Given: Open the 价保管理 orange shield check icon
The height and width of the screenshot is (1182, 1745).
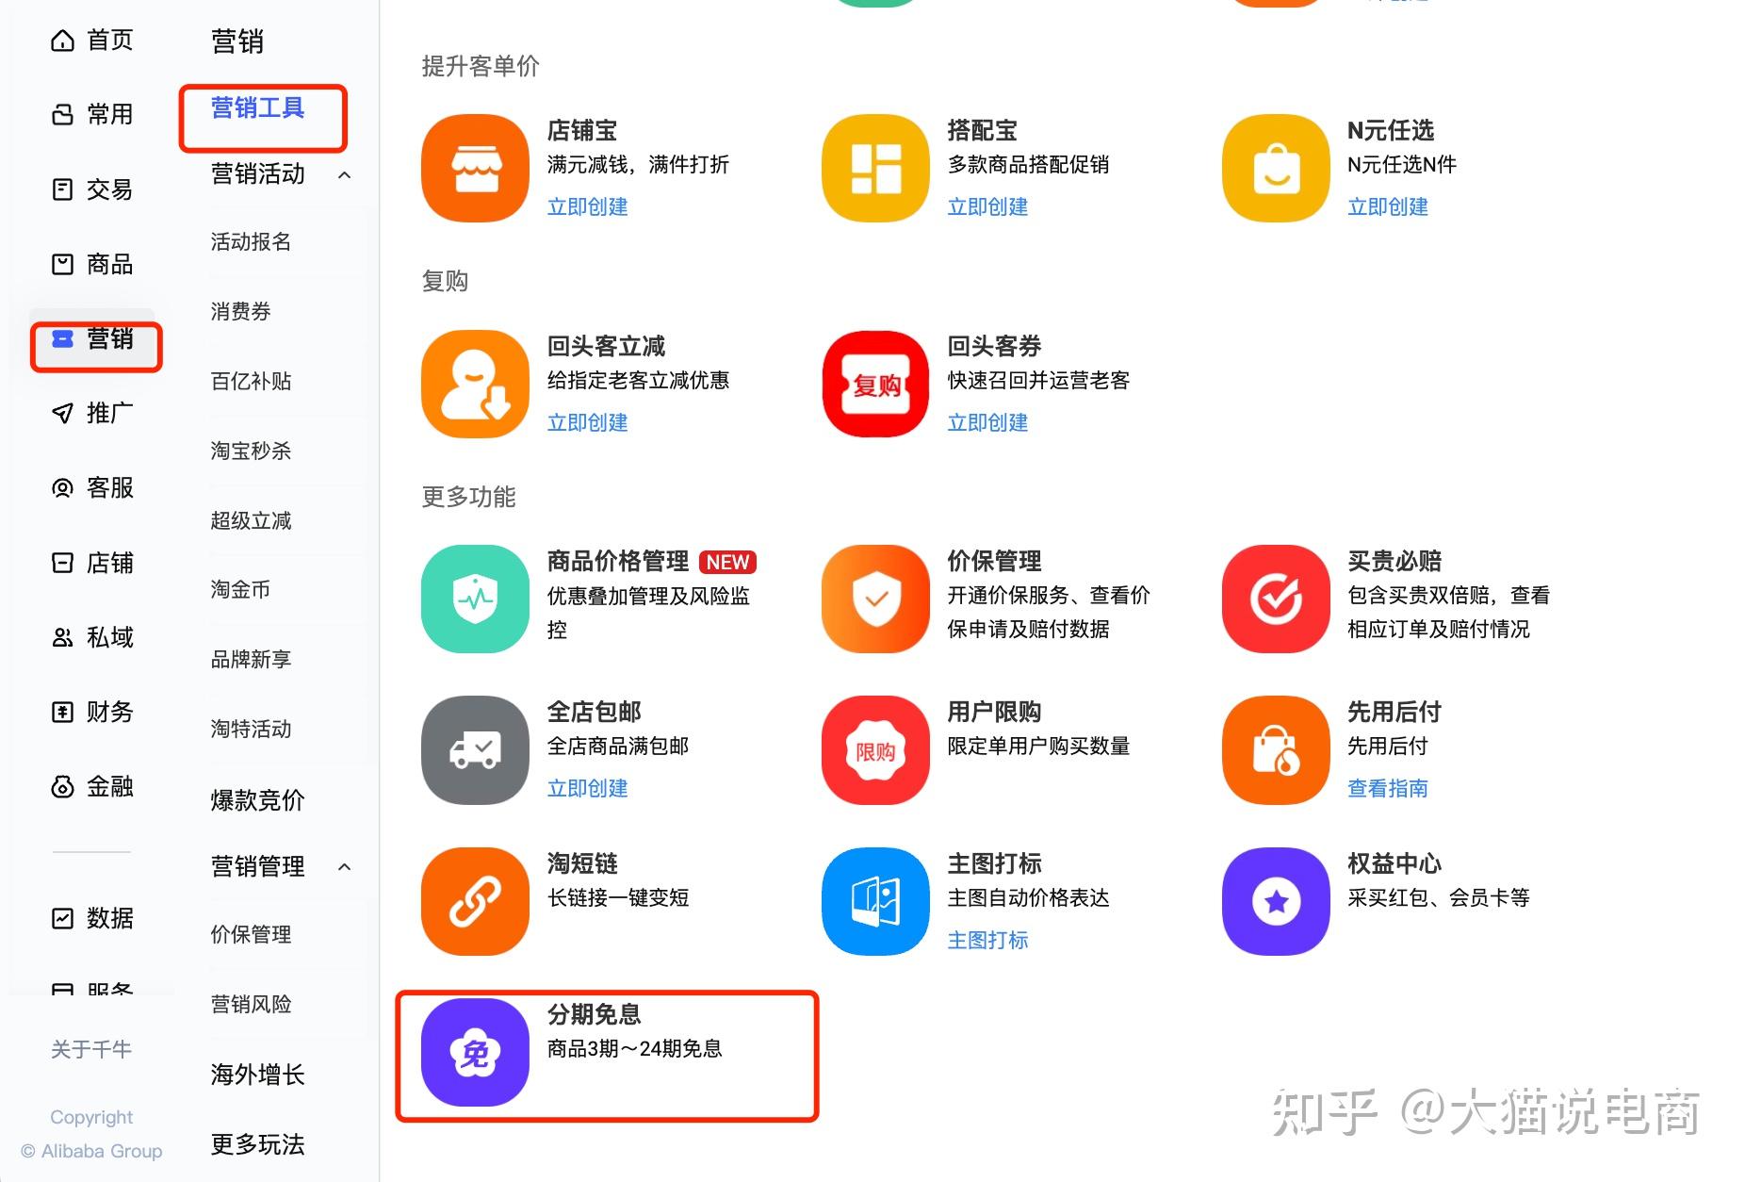Looking at the screenshot, I should [x=875, y=599].
